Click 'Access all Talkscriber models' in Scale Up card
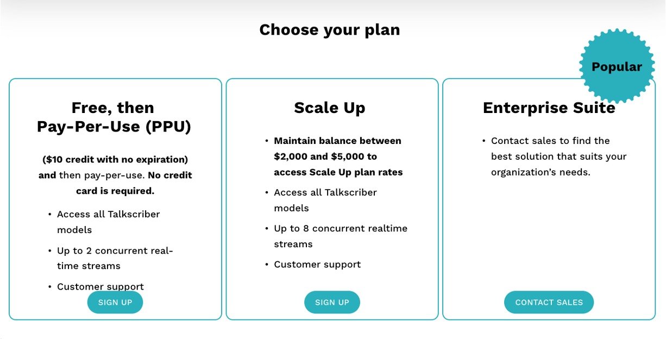666x339 pixels. pyautogui.click(x=325, y=200)
